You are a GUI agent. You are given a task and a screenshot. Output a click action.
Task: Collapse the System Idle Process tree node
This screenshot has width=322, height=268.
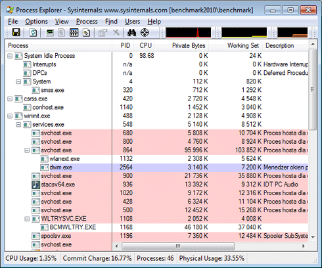10,56
